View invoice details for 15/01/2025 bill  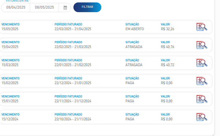[202, 99]
